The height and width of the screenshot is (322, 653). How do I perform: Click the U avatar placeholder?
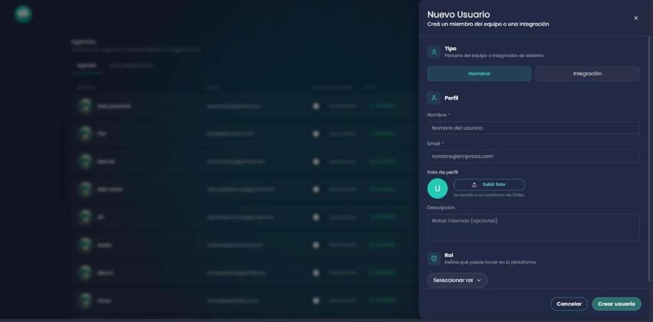point(437,189)
